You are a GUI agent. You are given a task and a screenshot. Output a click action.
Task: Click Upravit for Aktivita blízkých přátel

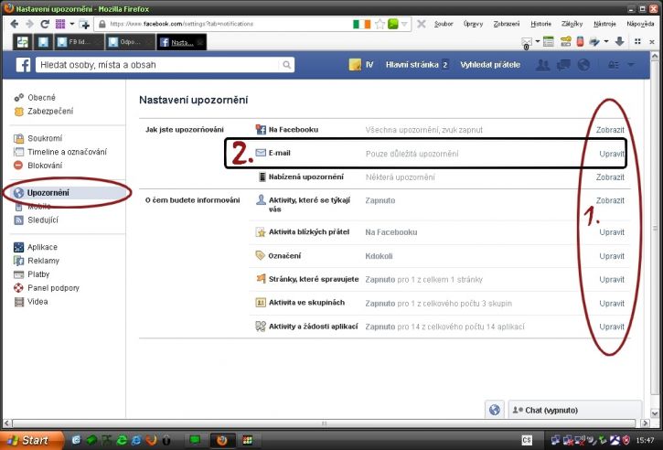tap(612, 232)
